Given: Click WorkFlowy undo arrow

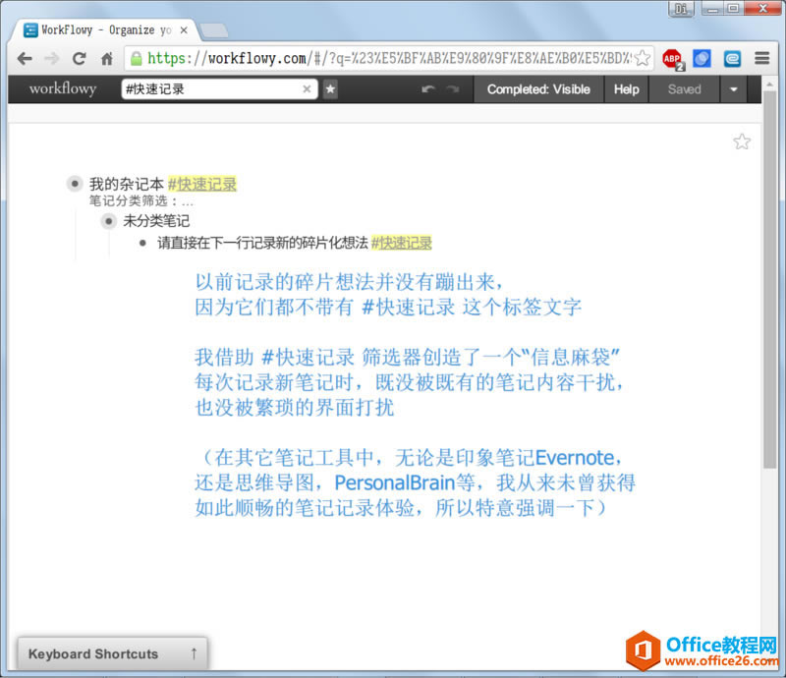Looking at the screenshot, I should click(428, 89).
